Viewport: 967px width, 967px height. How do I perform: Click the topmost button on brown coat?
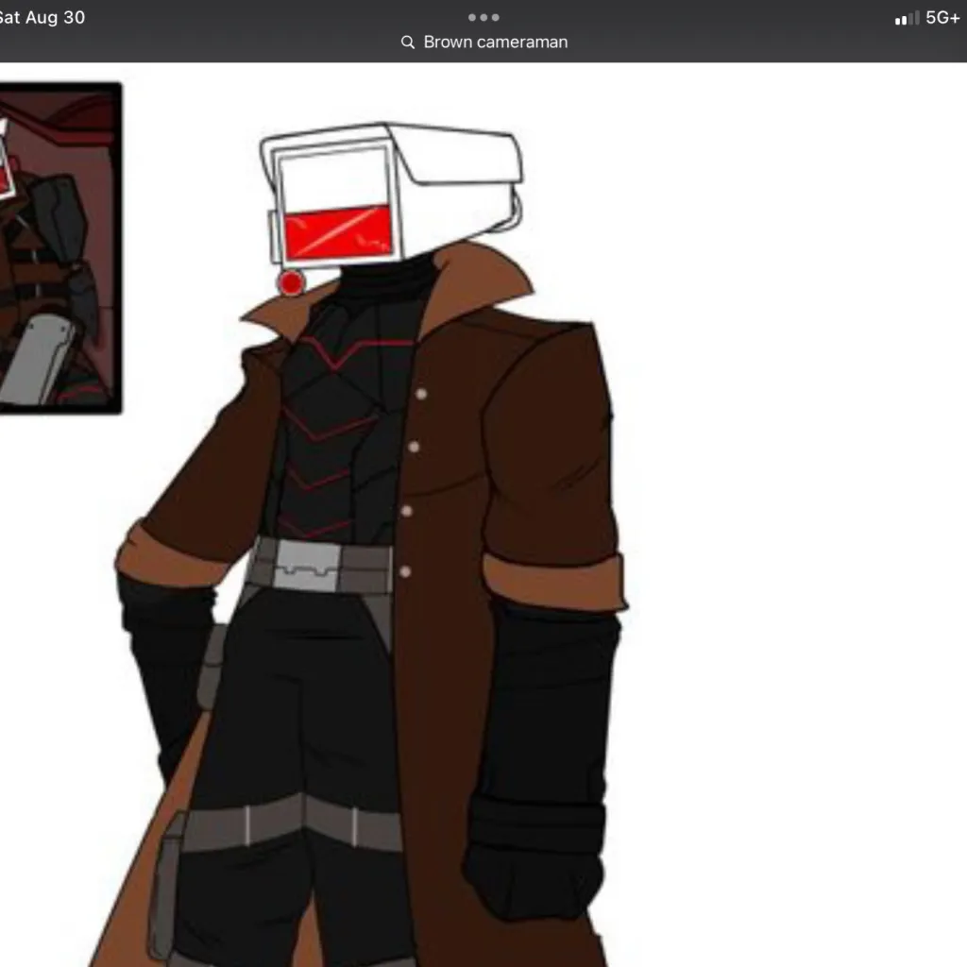[x=421, y=394]
